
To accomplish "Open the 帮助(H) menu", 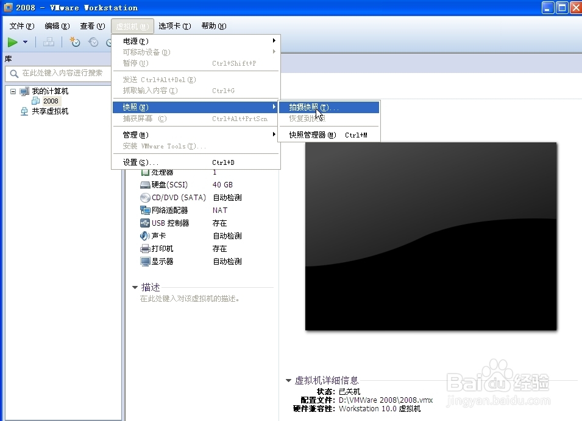I will pos(214,26).
